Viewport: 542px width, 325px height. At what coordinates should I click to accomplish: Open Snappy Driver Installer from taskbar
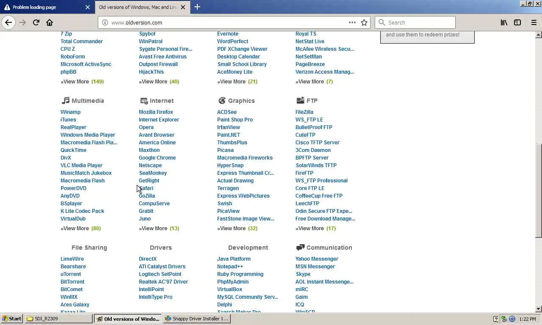pyautogui.click(x=197, y=319)
